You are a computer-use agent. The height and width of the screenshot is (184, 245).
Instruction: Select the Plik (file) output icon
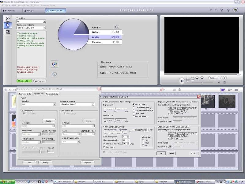pyautogui.click(x=8, y=25)
